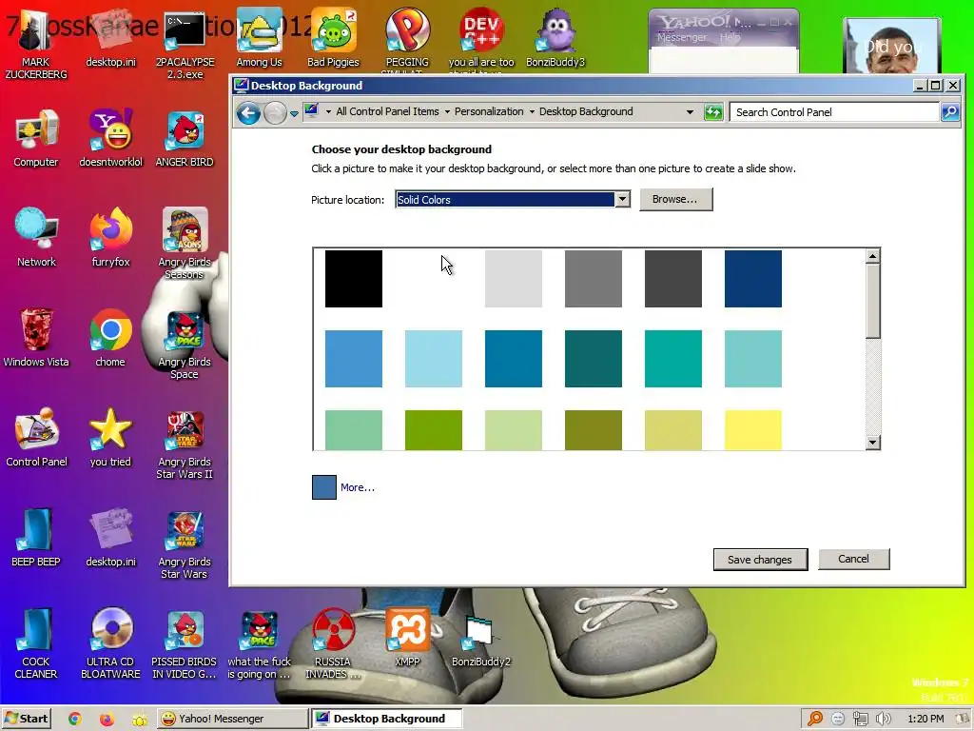Click the Desktop Background breadcrumb

pyautogui.click(x=586, y=112)
